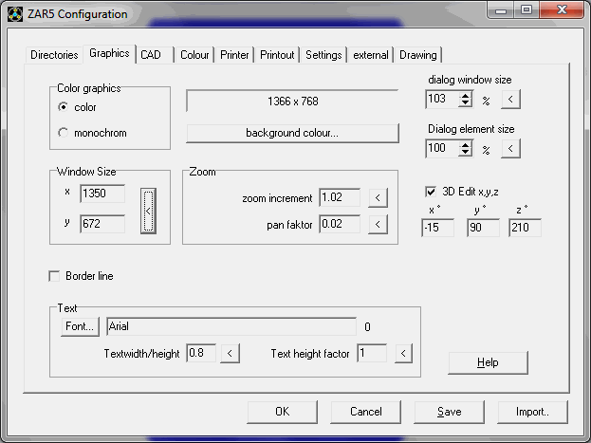Click the reset arrow beside Dialog element size
This screenshot has width=591, height=443.
(x=510, y=149)
